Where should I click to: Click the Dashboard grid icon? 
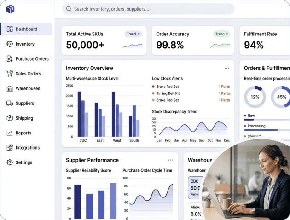tap(10, 29)
